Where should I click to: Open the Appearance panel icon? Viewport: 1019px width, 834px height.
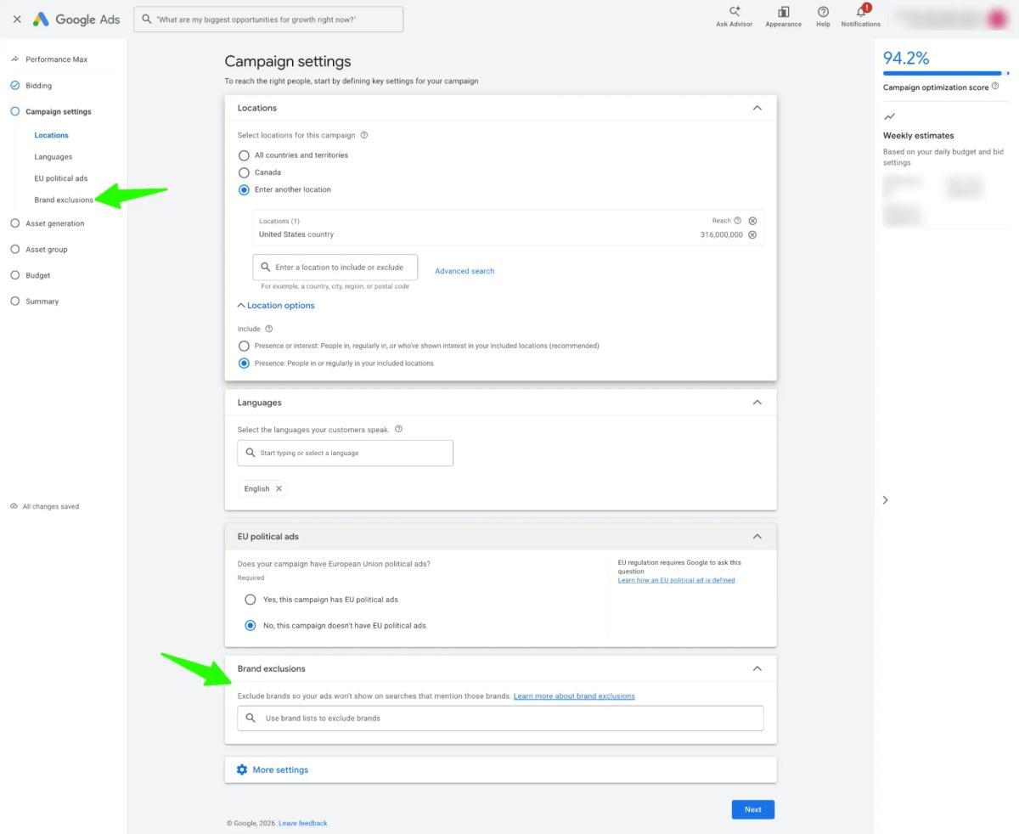click(x=783, y=12)
